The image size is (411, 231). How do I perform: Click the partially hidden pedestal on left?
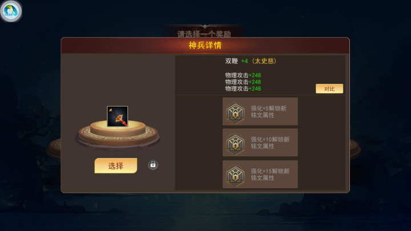54,149
